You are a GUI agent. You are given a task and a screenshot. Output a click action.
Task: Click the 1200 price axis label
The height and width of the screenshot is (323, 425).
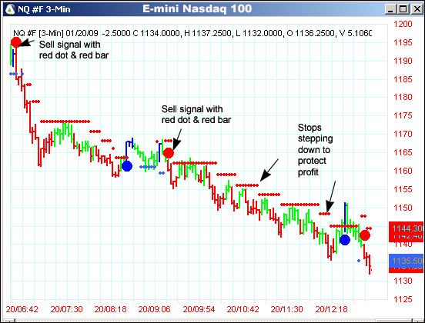403,24
